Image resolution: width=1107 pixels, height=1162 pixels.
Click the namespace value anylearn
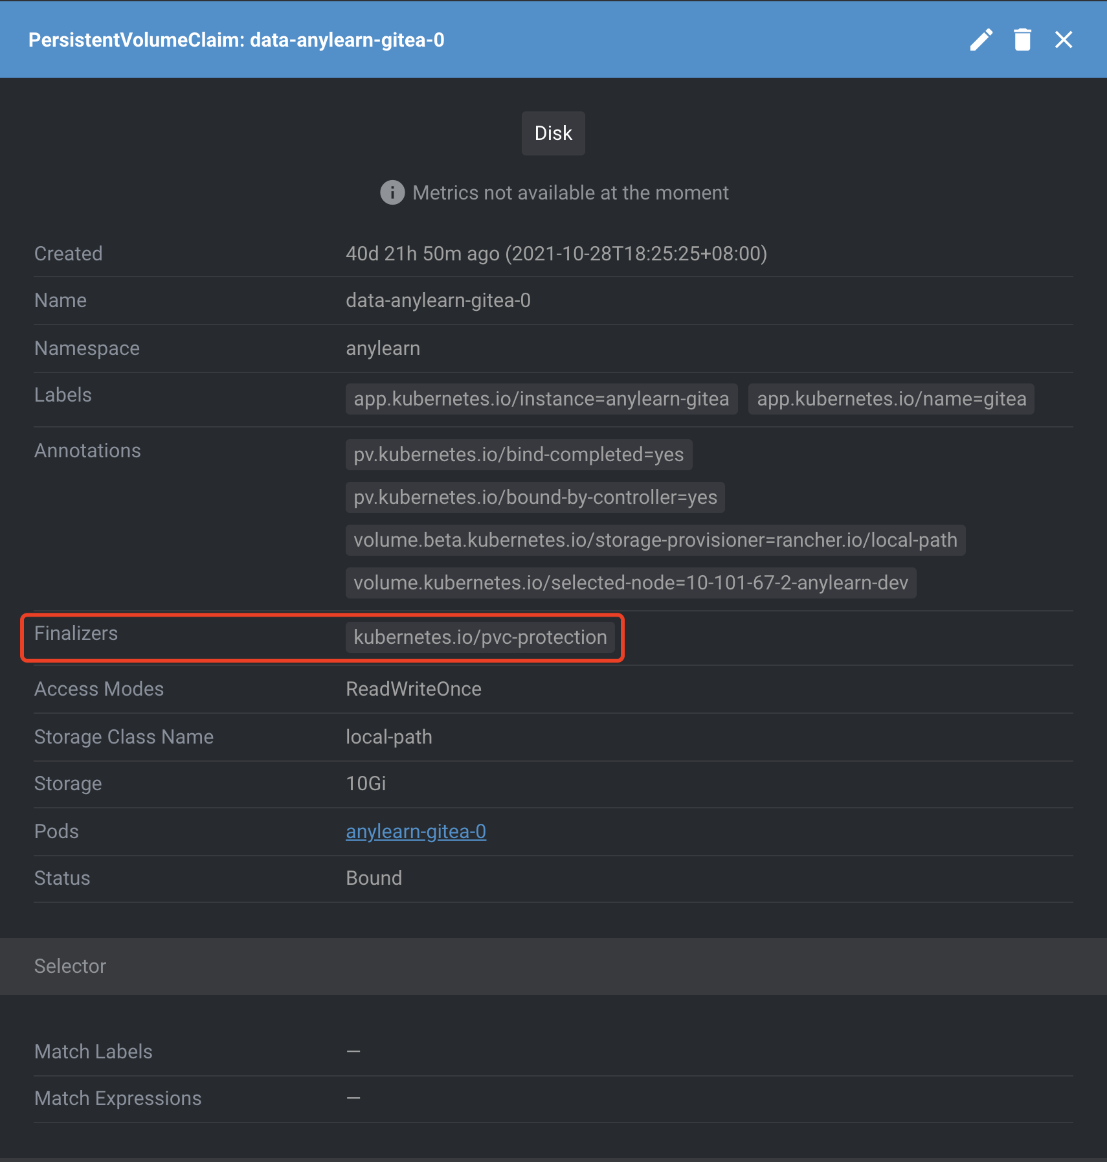(x=383, y=348)
